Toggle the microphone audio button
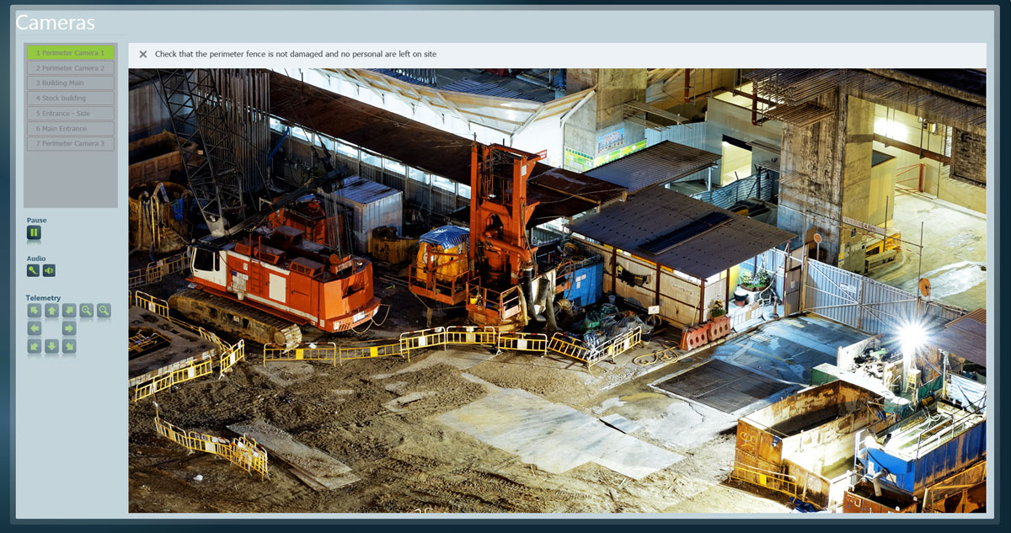Screen dimensions: 1011x533 pyautogui.click(x=34, y=270)
